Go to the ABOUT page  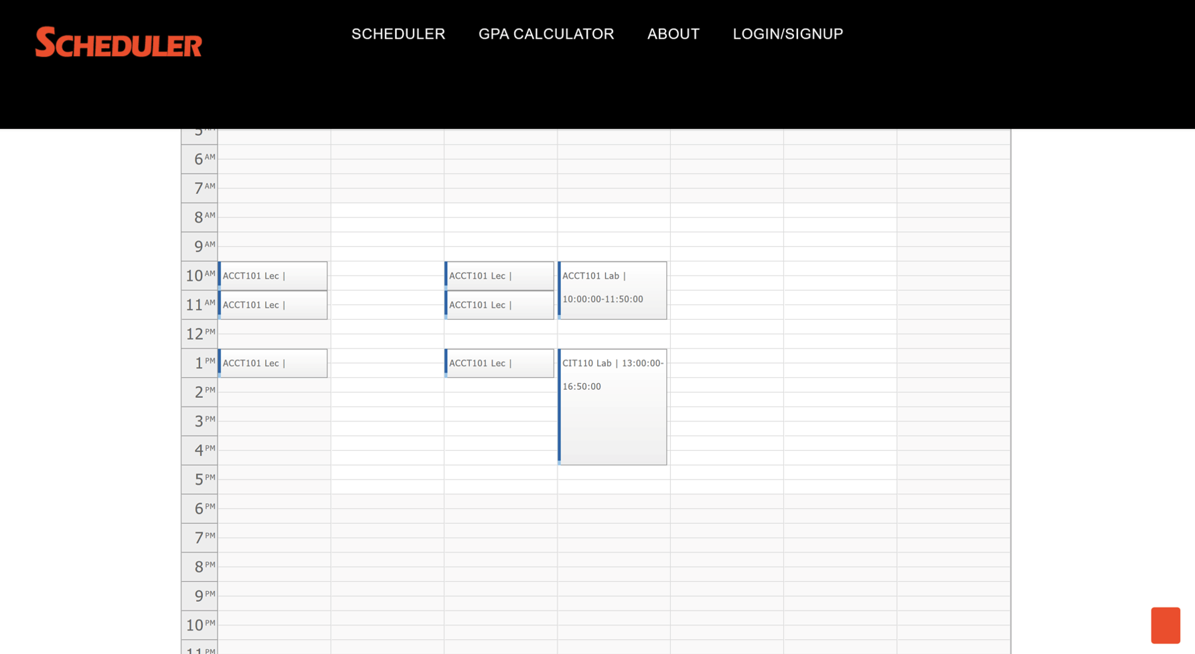673,34
